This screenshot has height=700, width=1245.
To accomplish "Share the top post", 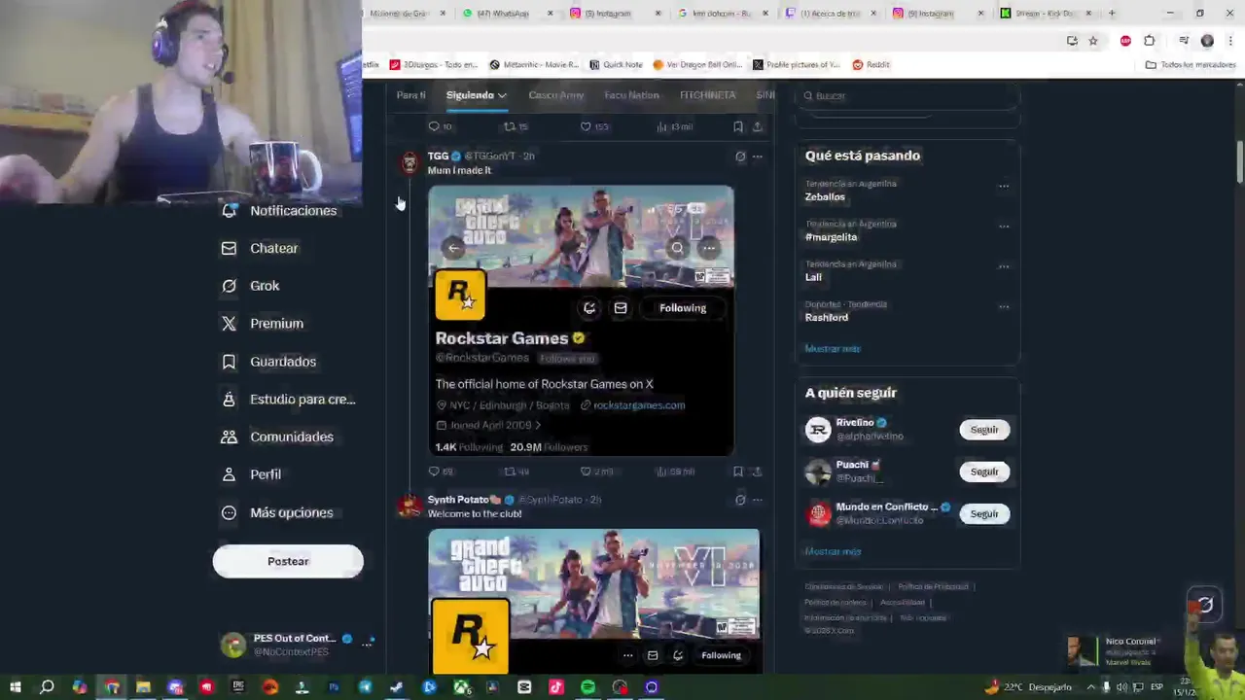I will [758, 126].
